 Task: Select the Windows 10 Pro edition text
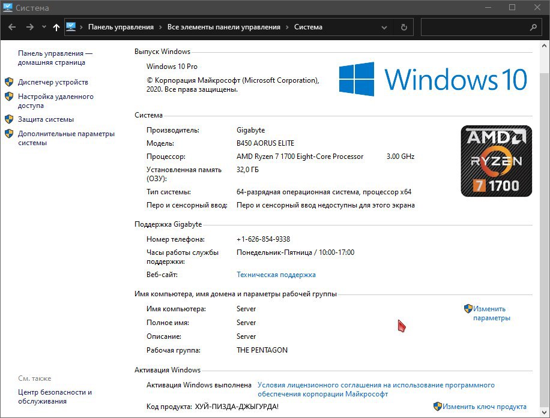pyautogui.click(x=172, y=67)
